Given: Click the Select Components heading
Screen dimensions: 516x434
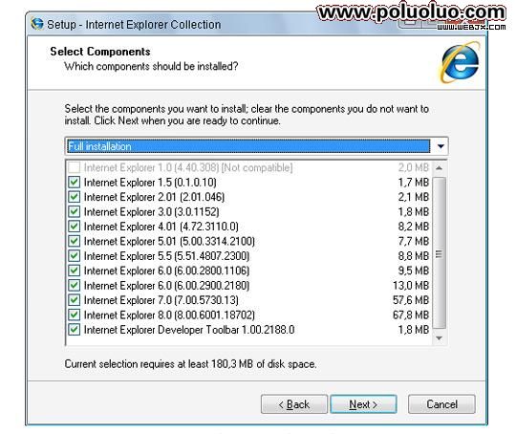Looking at the screenshot, I should [x=100, y=52].
